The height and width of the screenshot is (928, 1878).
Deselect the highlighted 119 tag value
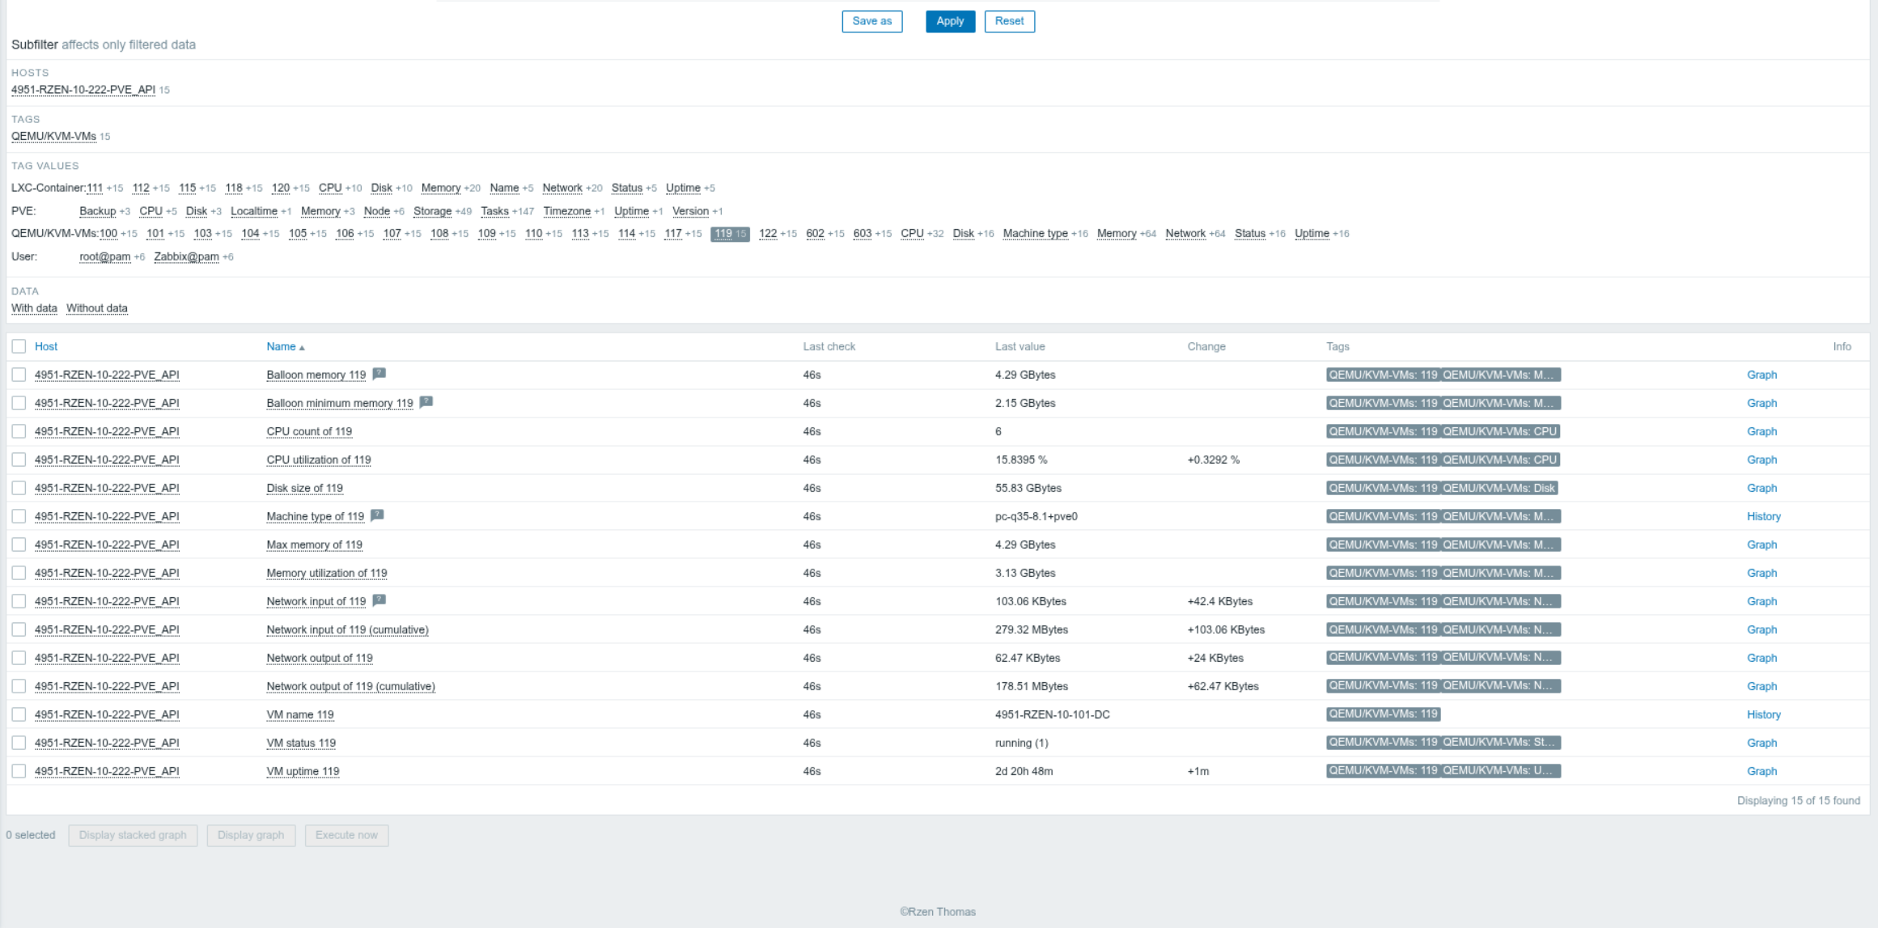tap(730, 234)
